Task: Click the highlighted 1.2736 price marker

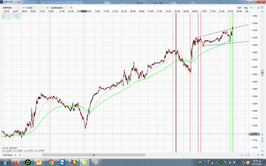Action: tap(254, 134)
